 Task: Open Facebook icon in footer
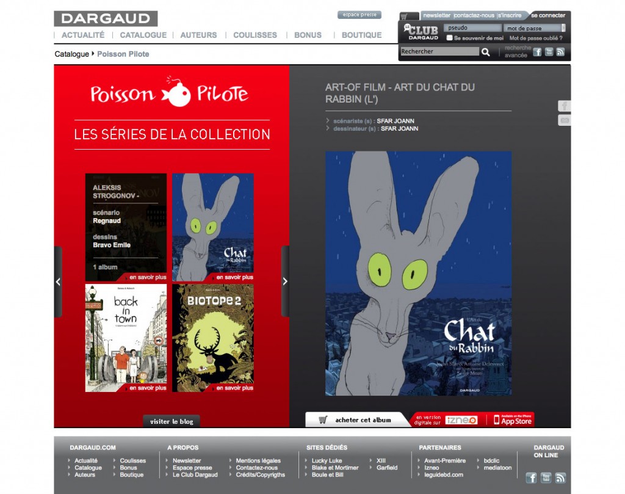[531, 478]
